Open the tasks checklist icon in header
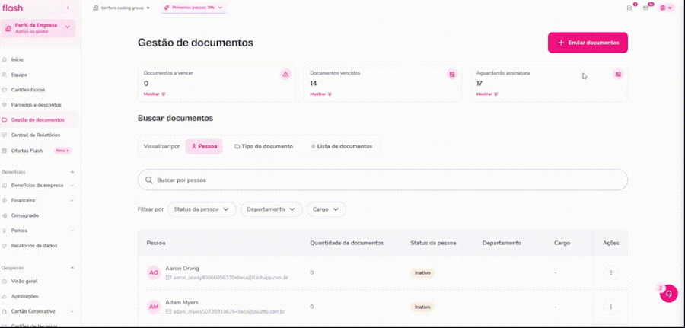Viewport: 685px width, 328px height. (629, 8)
